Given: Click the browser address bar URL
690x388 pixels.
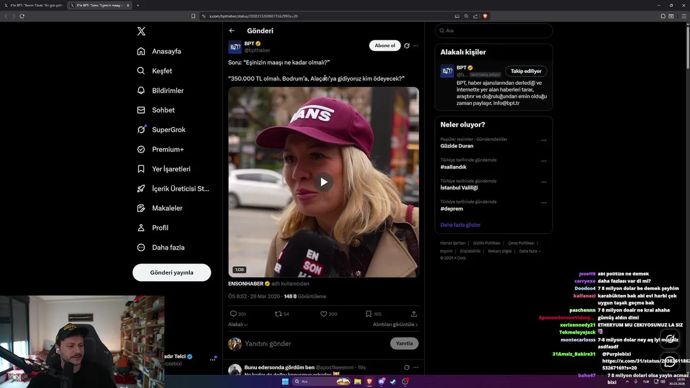Looking at the screenshot, I should click(253, 16).
